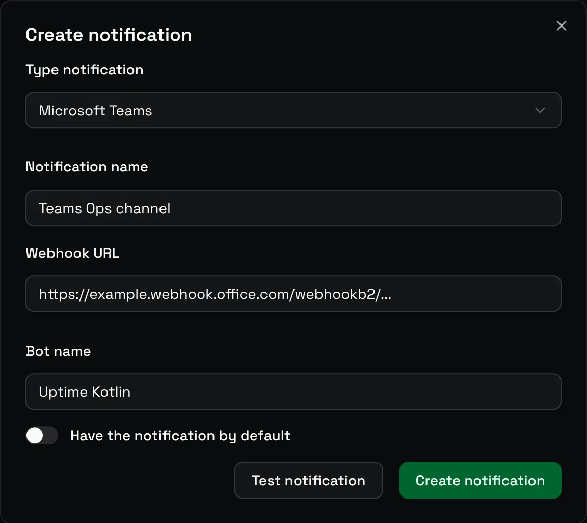The height and width of the screenshot is (523, 587).
Task: Click the Notification name input field
Action: (293, 208)
